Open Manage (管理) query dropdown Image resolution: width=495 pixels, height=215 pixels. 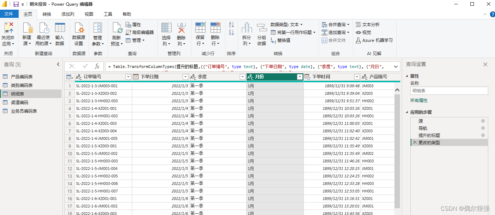click(x=135, y=40)
